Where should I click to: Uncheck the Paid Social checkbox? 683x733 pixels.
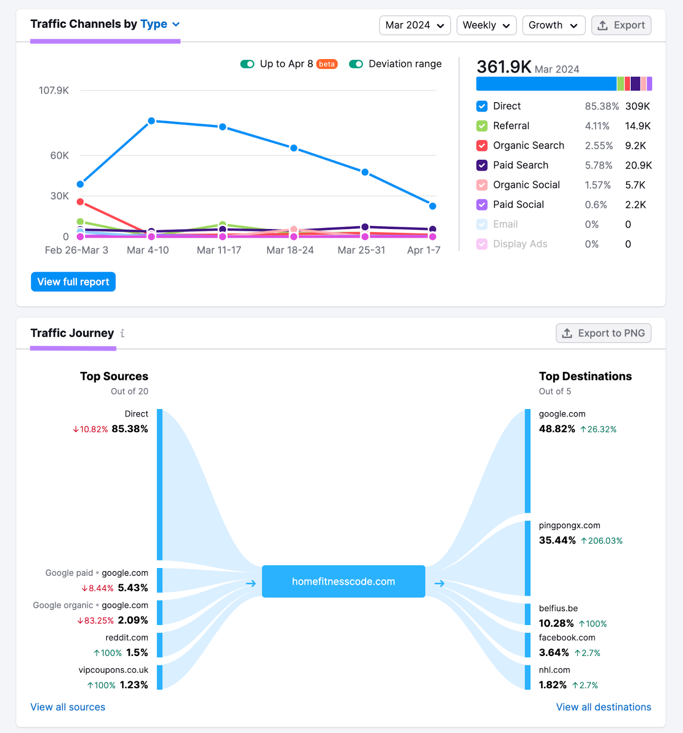coord(482,205)
